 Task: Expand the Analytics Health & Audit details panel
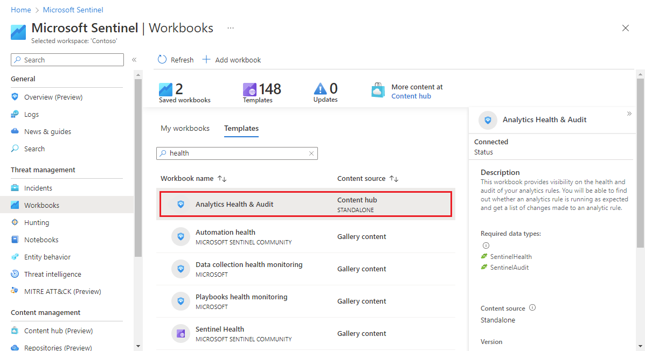point(628,114)
